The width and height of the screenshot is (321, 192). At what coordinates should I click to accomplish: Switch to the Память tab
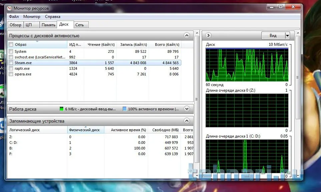(48, 25)
